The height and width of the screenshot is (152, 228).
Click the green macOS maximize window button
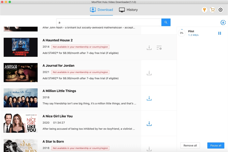click(x=10, y=2)
